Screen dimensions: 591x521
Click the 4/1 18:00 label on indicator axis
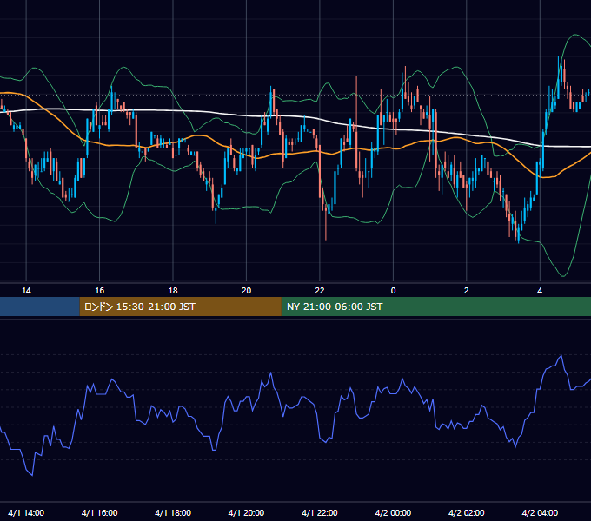point(173,512)
